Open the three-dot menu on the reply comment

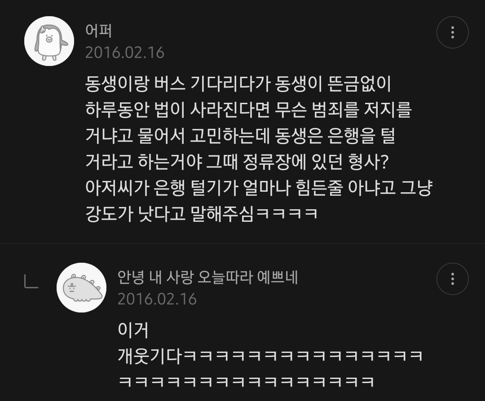pyautogui.click(x=453, y=279)
